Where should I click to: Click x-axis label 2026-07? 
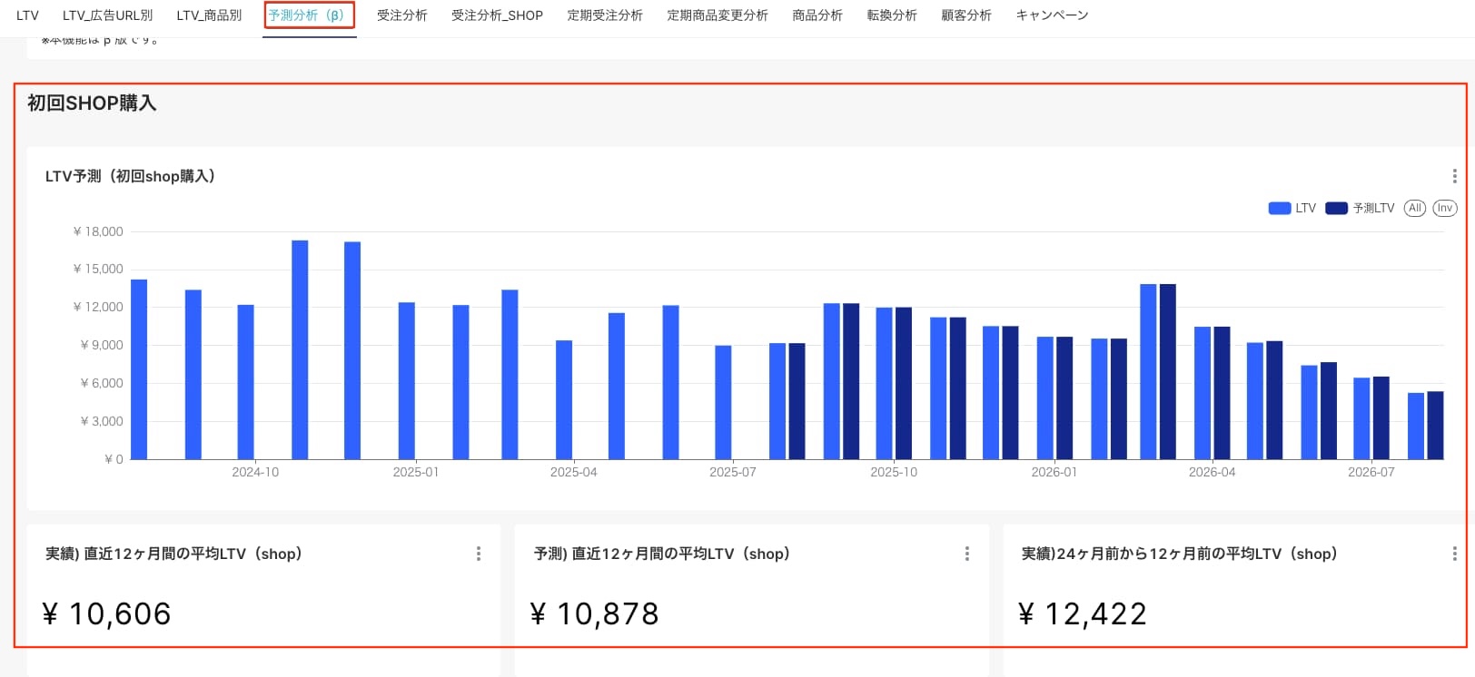point(1371,472)
